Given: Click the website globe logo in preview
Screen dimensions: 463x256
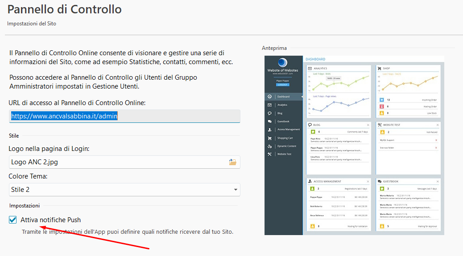Looking at the screenshot, I should tap(282, 63).
